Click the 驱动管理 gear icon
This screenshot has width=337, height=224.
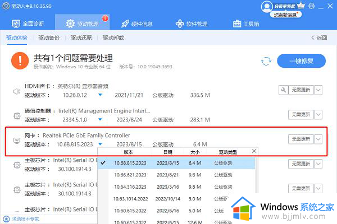70,24
